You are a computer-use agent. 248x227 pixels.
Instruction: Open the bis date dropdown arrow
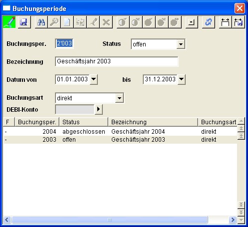coord(181,79)
